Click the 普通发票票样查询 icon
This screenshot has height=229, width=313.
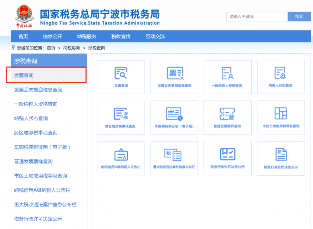[x=228, y=117]
